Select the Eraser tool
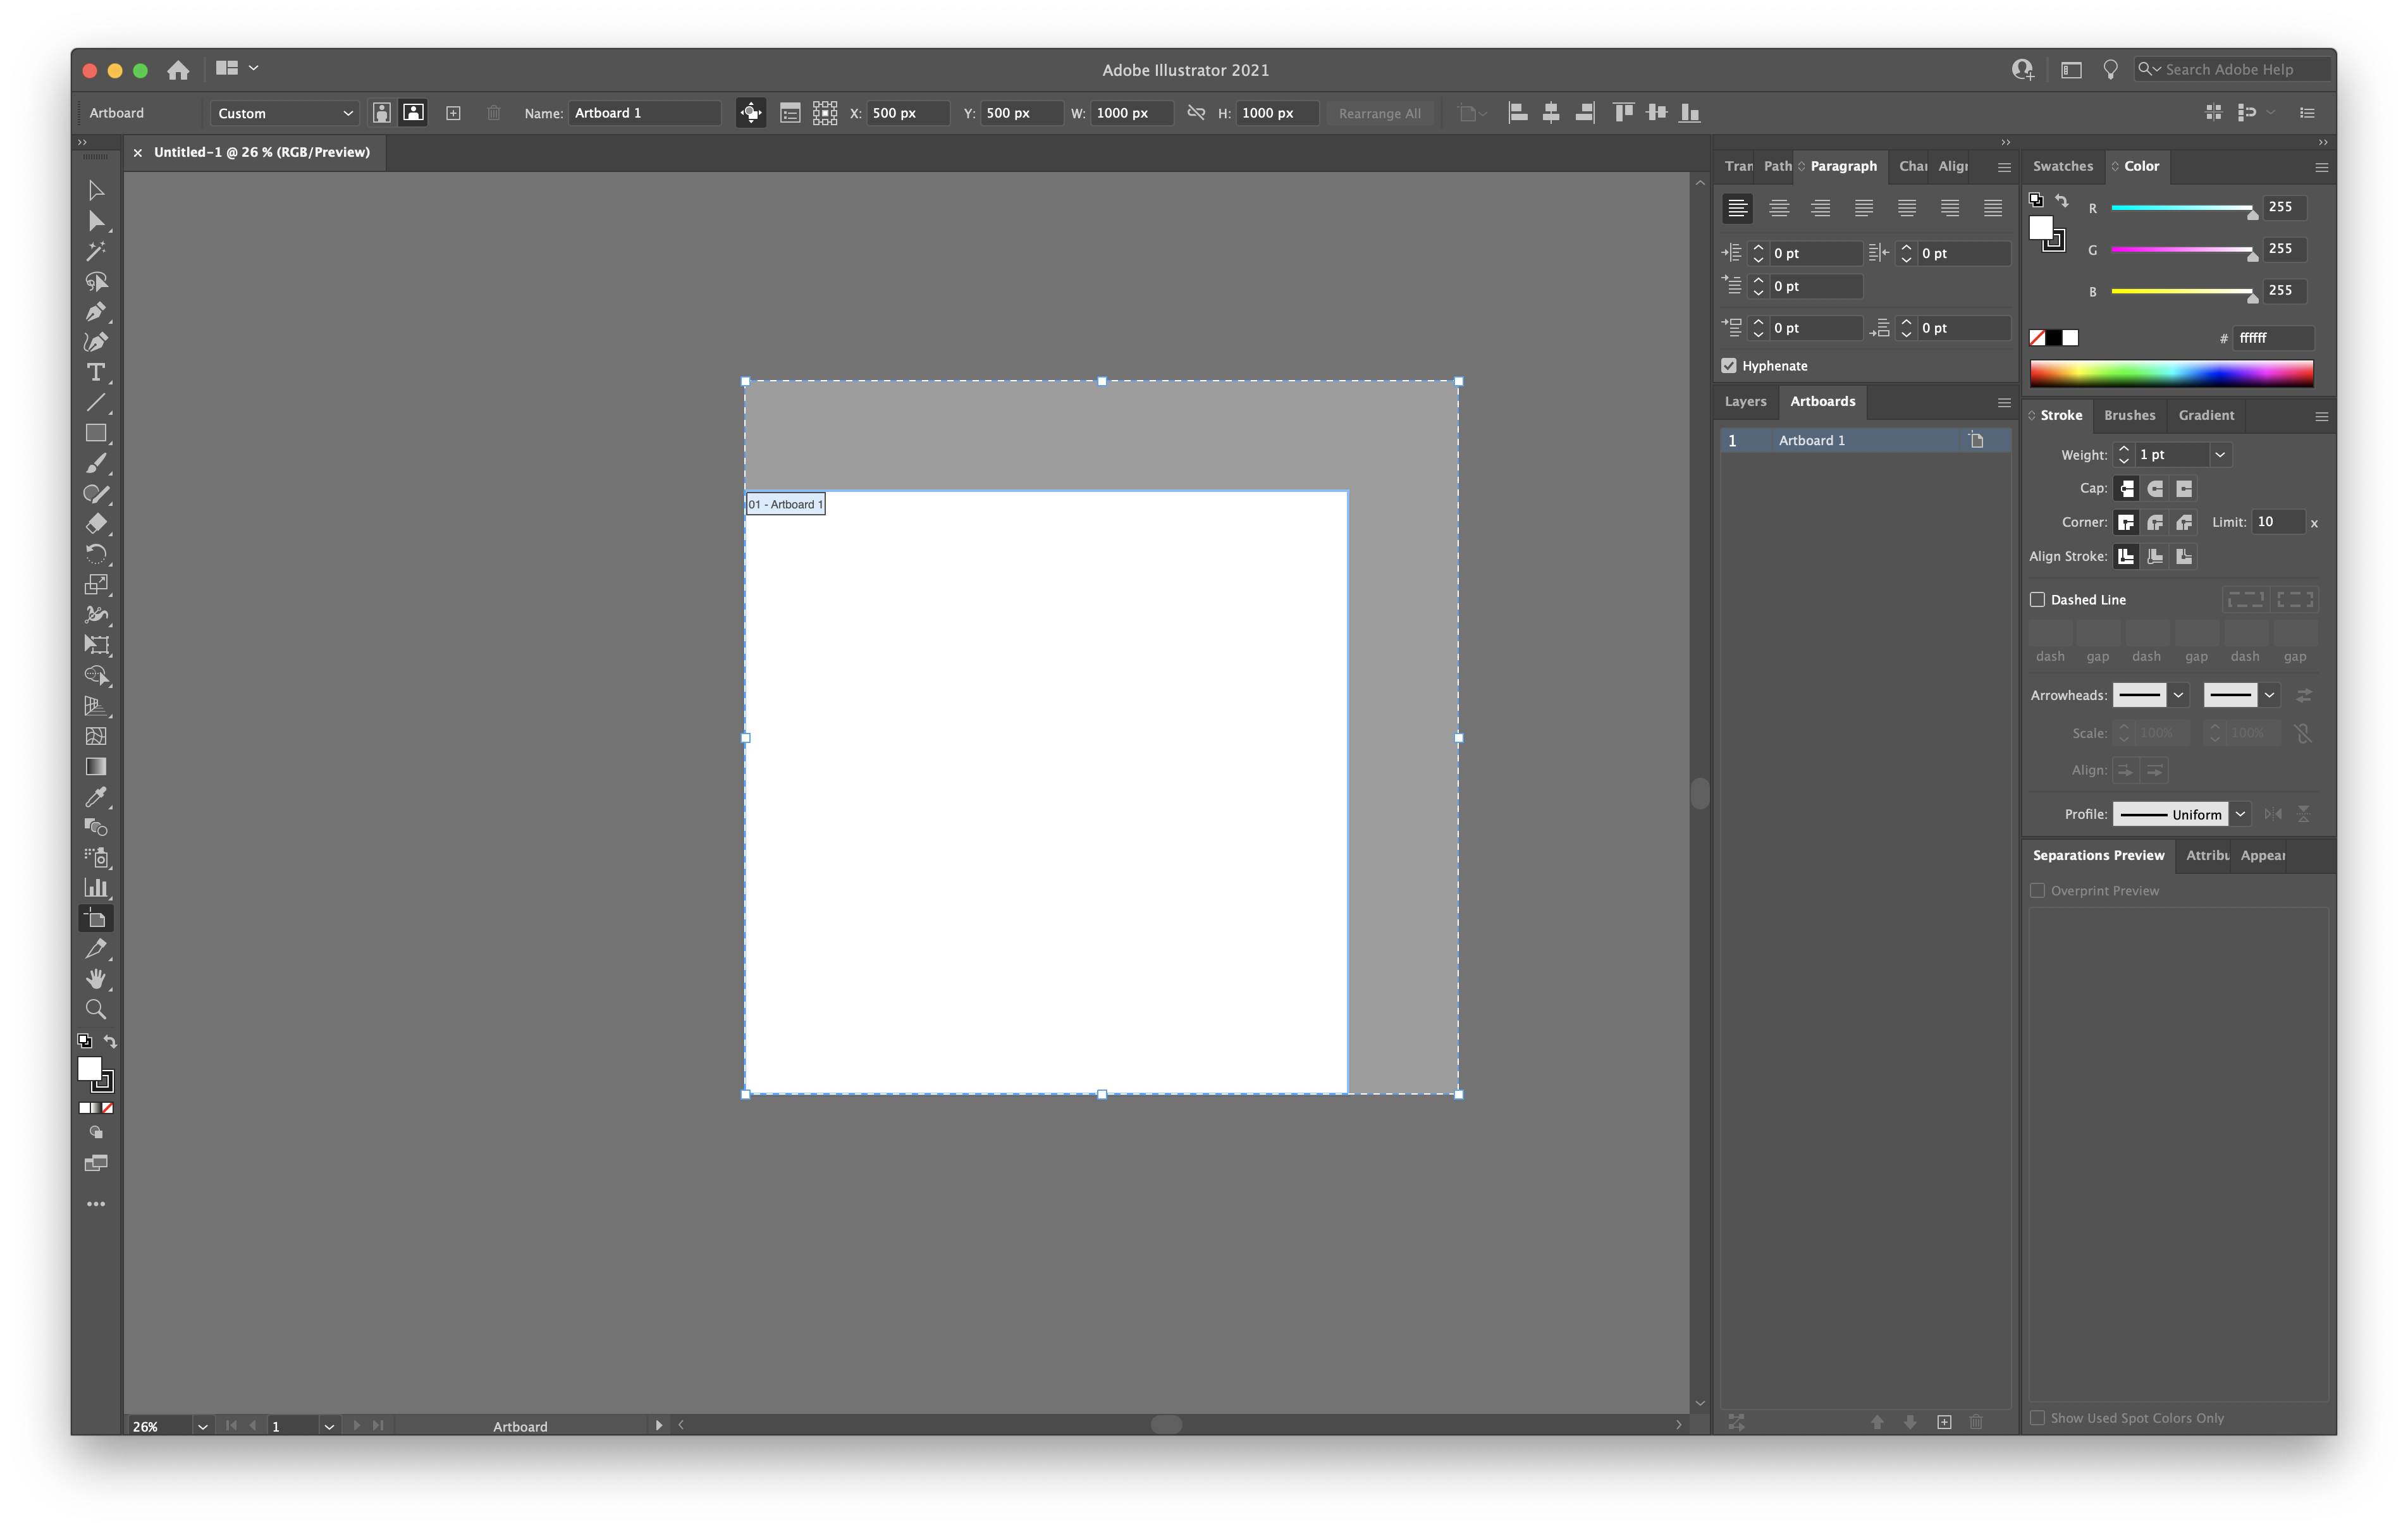Viewport: 2408px width, 1529px height. [x=96, y=524]
